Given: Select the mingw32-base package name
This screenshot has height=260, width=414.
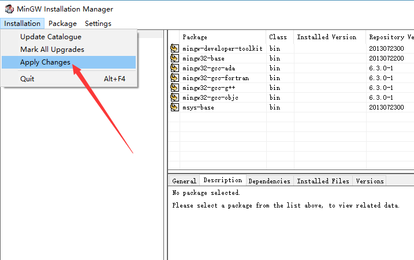Looking at the screenshot, I should pyautogui.click(x=203, y=58).
